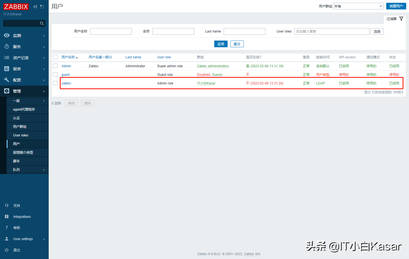Click the 帮助 question mark icon

coord(7,228)
